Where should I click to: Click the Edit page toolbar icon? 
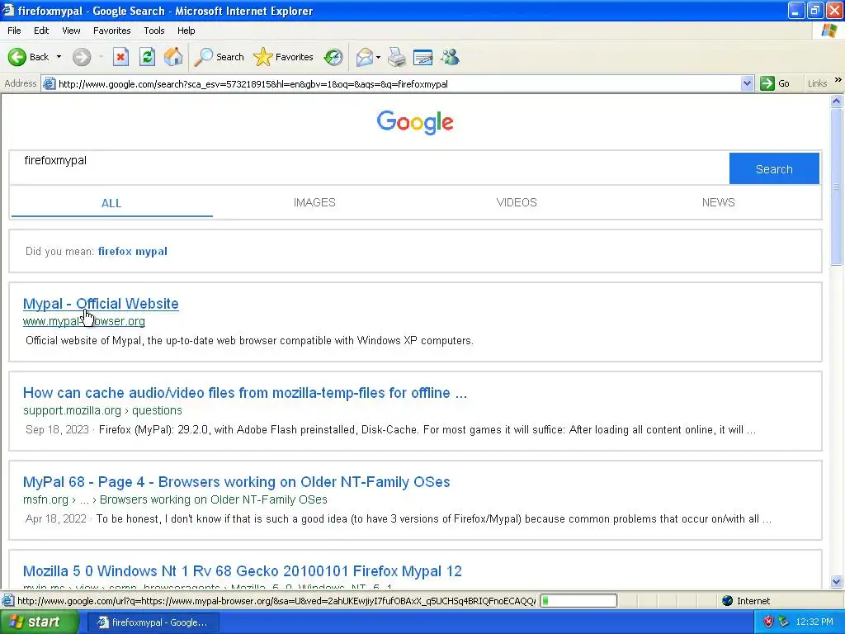point(423,57)
